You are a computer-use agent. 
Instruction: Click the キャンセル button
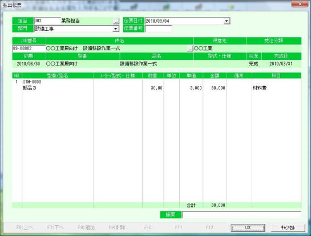point(288,227)
